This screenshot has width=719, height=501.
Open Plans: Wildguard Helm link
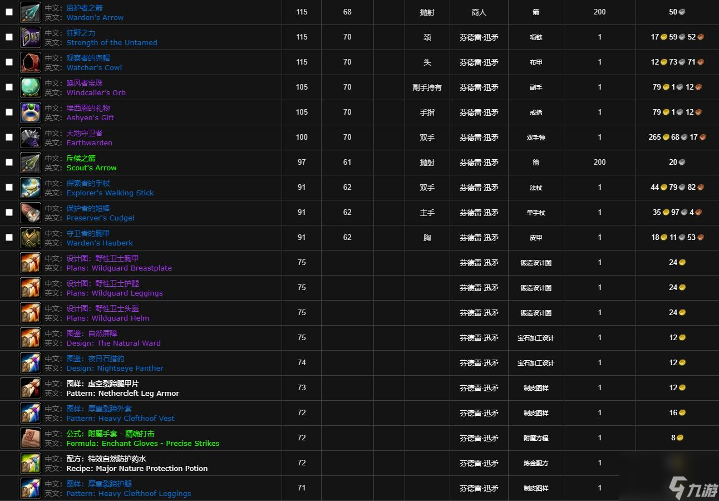tap(108, 318)
